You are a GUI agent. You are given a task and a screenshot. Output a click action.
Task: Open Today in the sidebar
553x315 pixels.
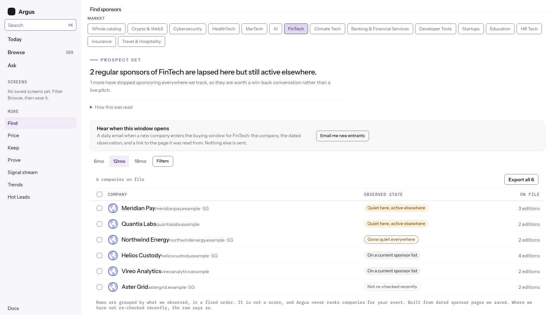pos(40,39)
